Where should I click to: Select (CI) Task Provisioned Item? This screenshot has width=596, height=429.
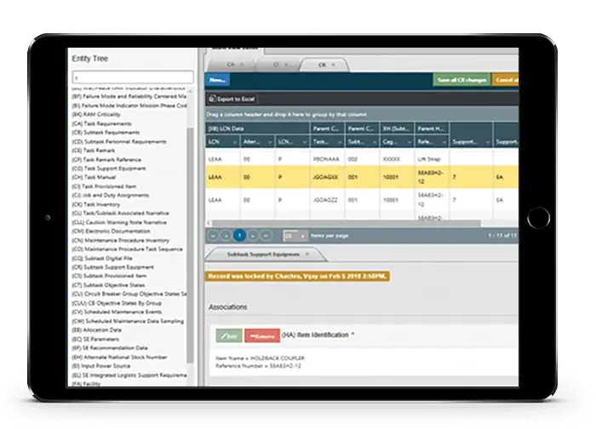coord(104,186)
